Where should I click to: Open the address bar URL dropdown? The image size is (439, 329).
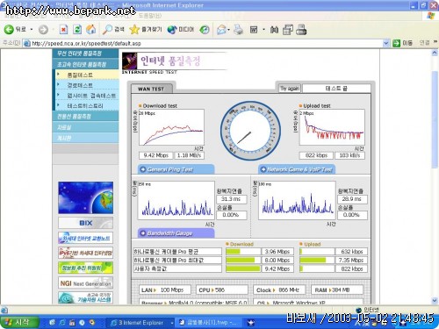pos(386,43)
